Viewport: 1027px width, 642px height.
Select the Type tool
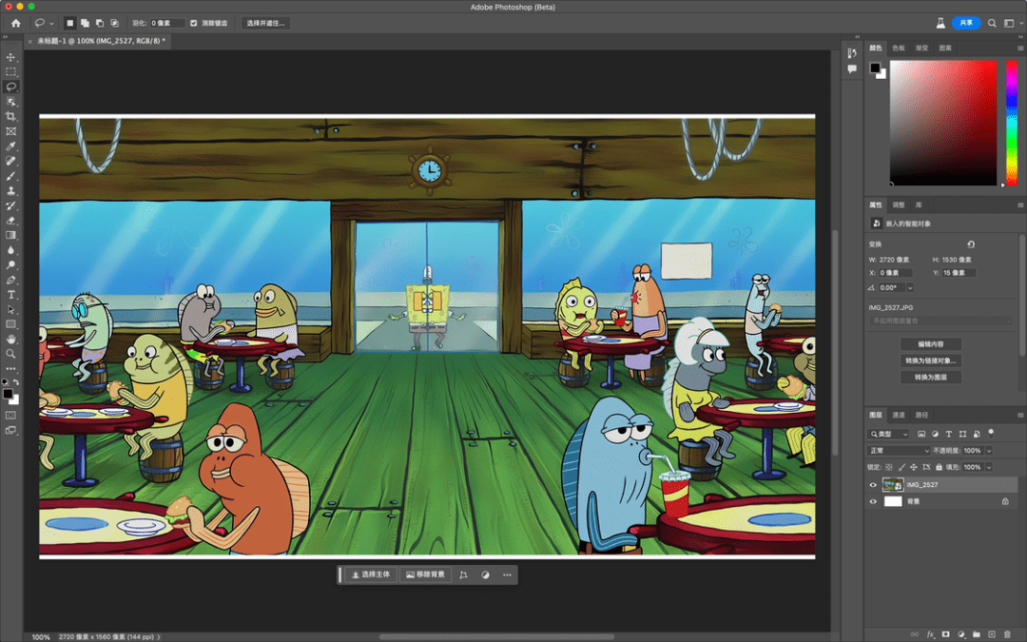(x=11, y=295)
